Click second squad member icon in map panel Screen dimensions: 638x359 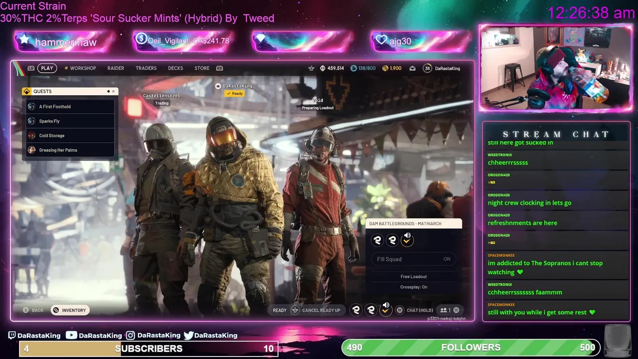tap(392, 240)
